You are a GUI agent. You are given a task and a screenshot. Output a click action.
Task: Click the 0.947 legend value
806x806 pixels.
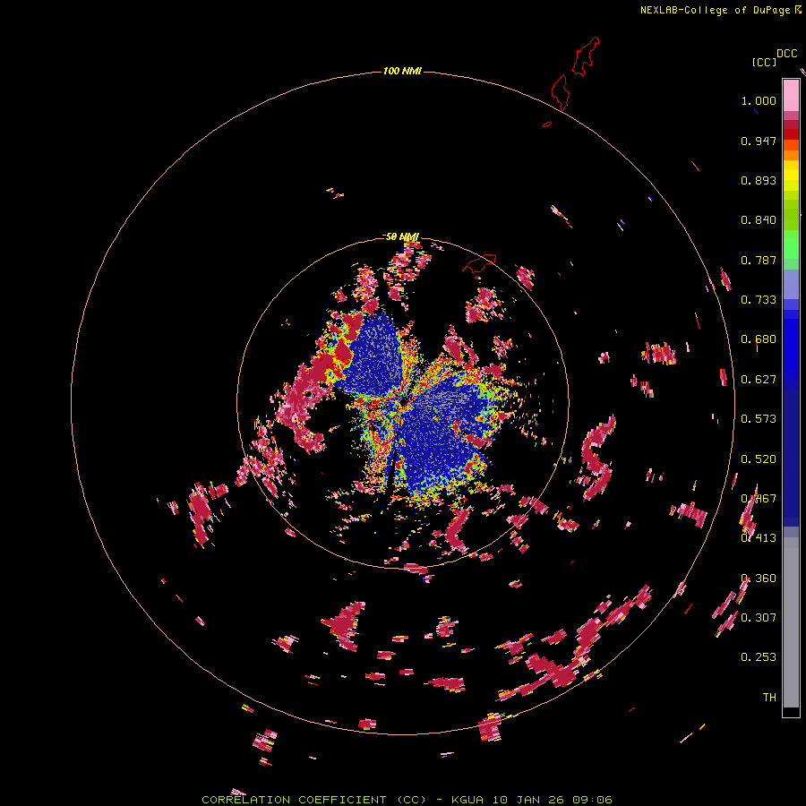click(759, 141)
